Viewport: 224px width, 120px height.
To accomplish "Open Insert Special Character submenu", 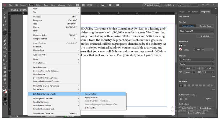I will pos(54,98).
